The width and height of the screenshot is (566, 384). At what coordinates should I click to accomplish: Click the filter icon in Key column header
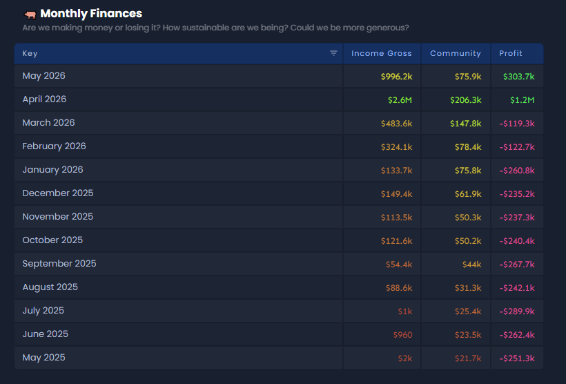333,53
